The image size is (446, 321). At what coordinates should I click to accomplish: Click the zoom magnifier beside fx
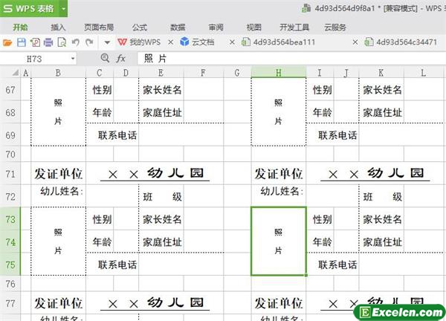click(105, 58)
